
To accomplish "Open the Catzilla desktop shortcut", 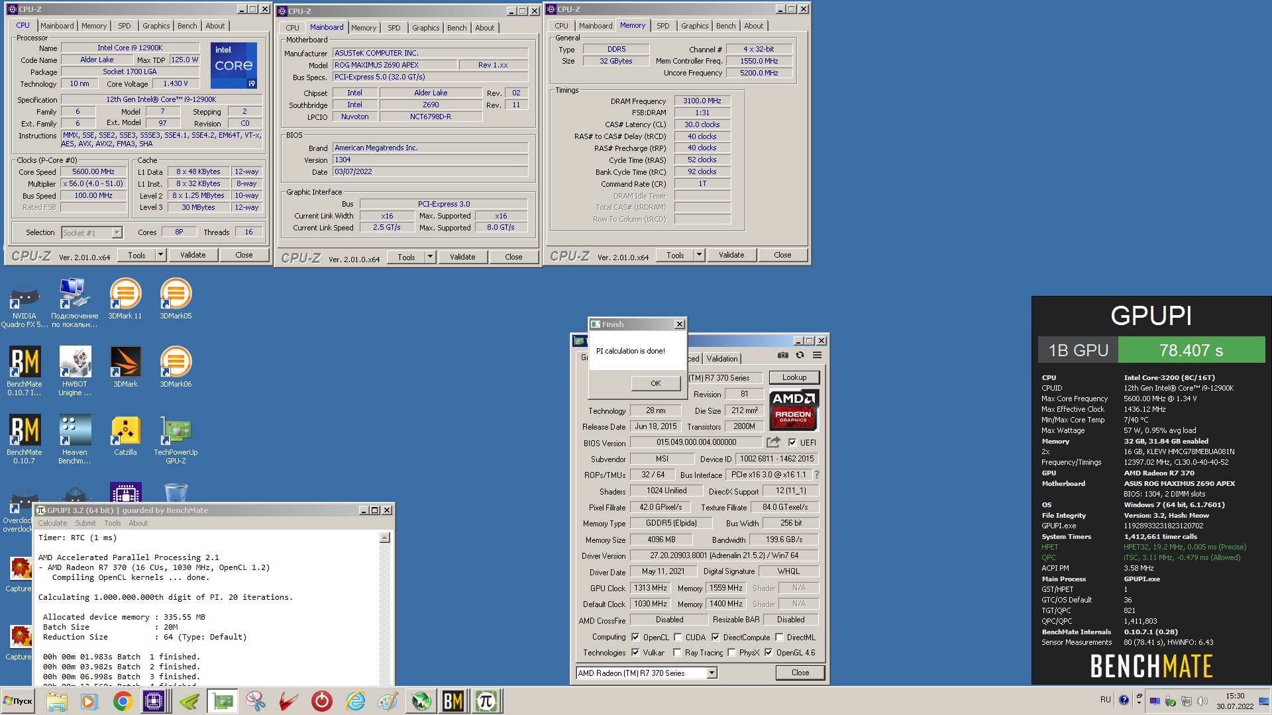I will (125, 436).
